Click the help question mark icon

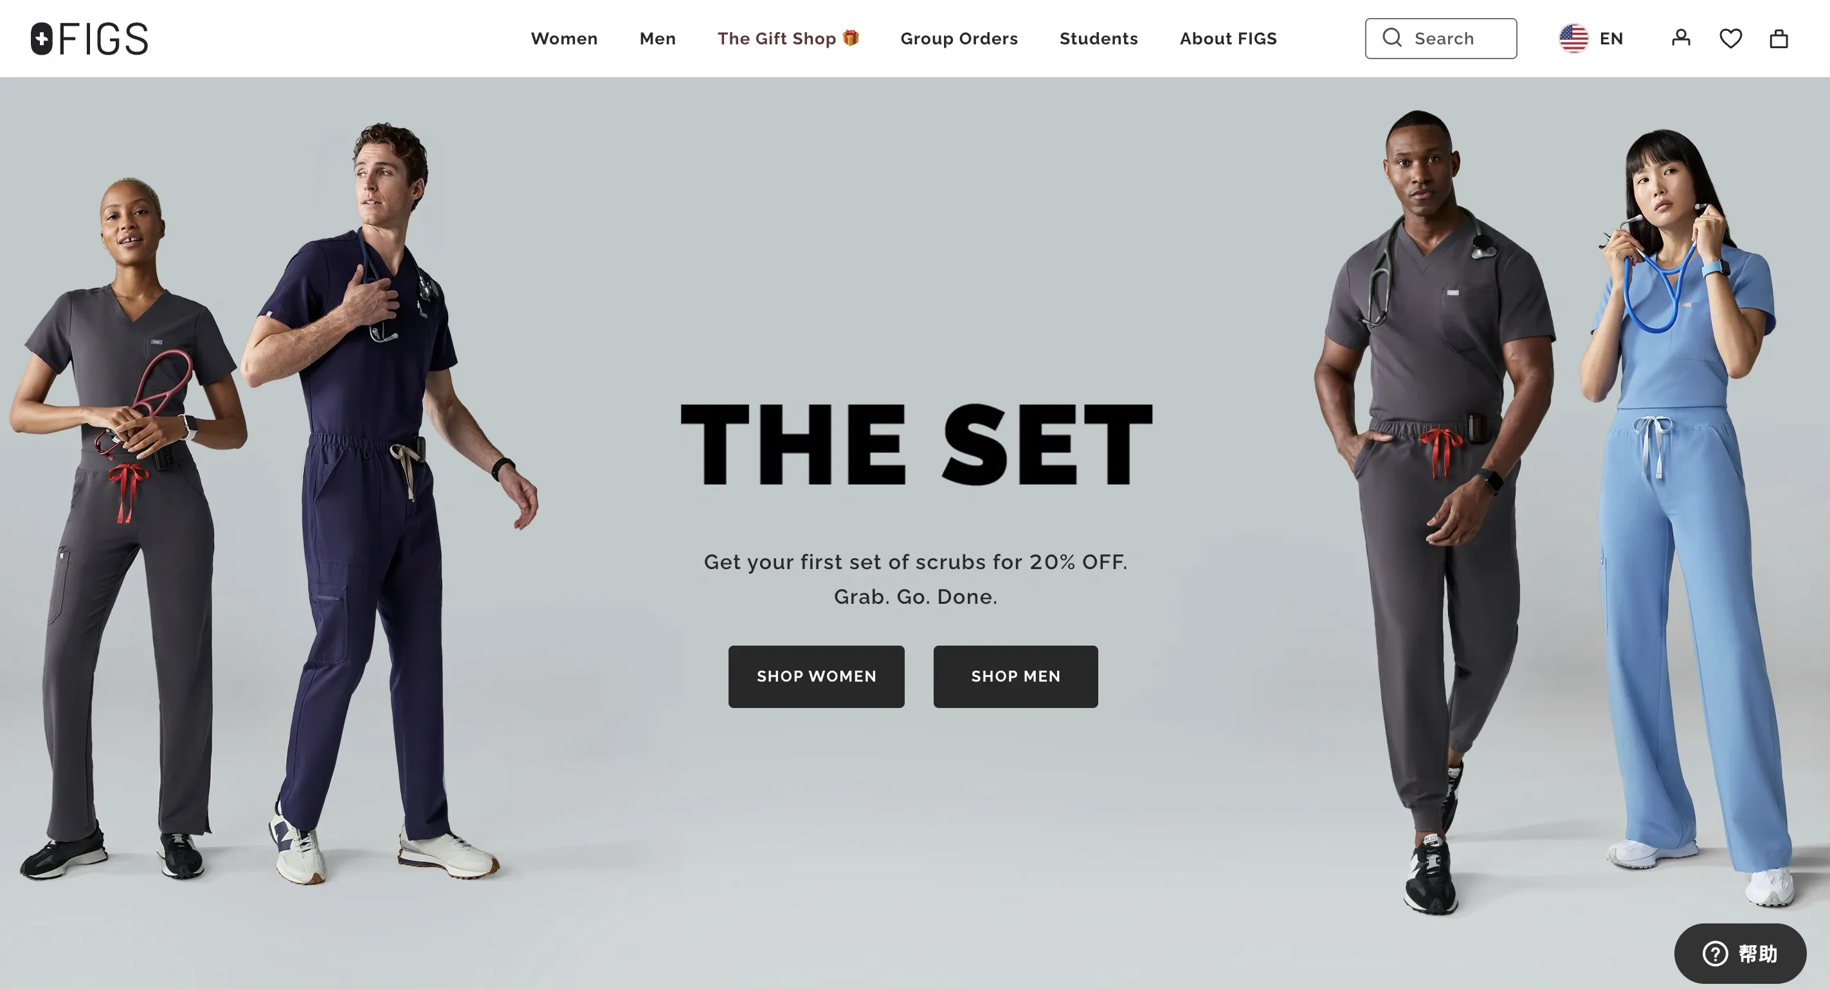1715,954
